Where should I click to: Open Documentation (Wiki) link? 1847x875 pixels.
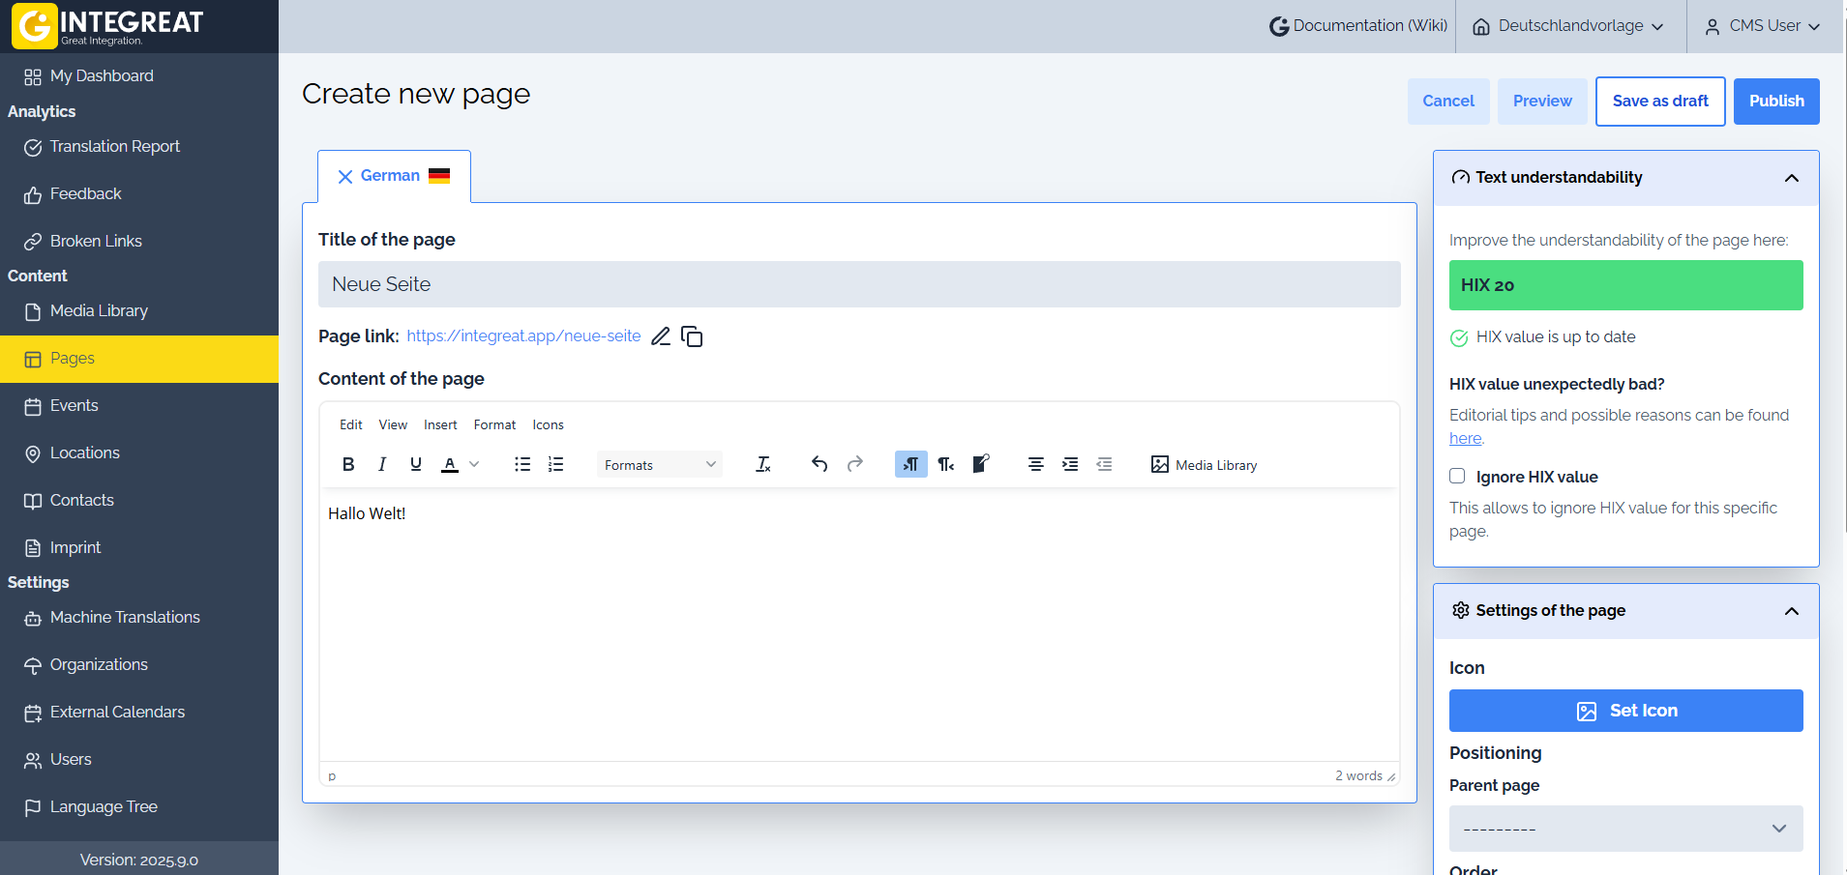pyautogui.click(x=1358, y=26)
